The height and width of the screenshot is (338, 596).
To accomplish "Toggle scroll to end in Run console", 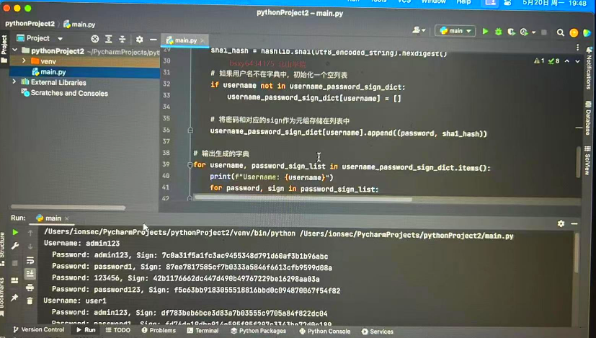I will tap(30, 274).
